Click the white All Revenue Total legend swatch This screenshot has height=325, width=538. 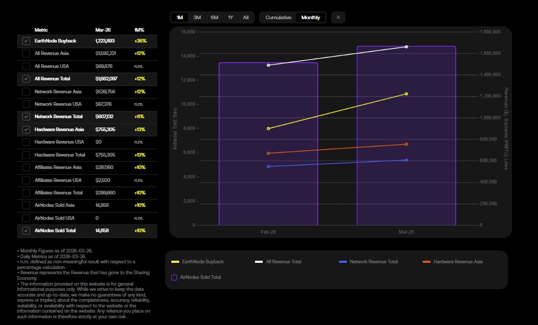pos(259,262)
